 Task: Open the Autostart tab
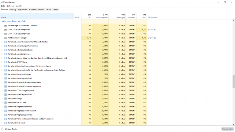click(x=32, y=9)
